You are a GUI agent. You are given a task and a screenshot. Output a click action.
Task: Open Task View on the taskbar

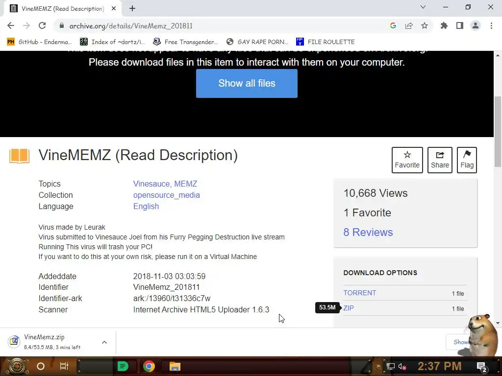tap(64, 366)
